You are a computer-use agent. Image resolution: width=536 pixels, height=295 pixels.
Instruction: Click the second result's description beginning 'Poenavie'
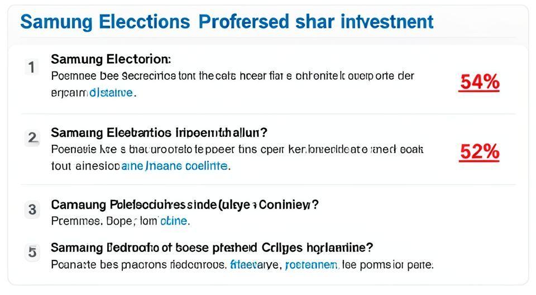coord(237,150)
